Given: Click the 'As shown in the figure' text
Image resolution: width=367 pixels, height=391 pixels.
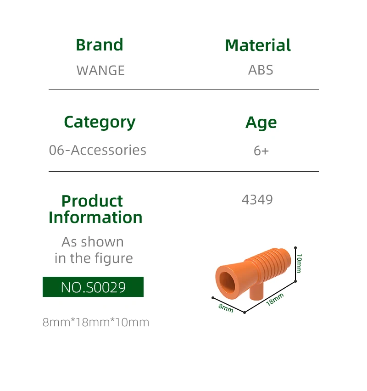Looking at the screenshot, I should click(93, 250).
